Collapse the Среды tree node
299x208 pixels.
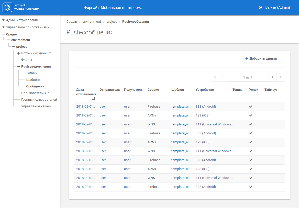(x=3, y=34)
